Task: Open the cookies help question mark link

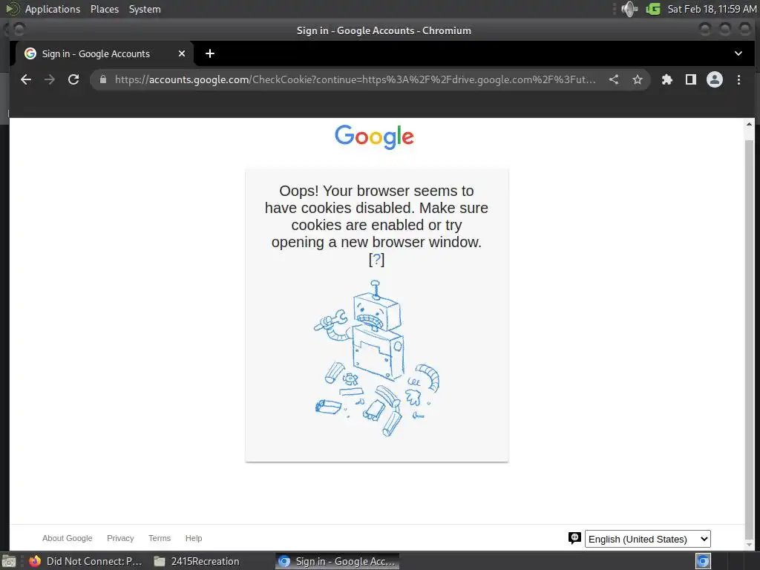Action: pos(376,259)
